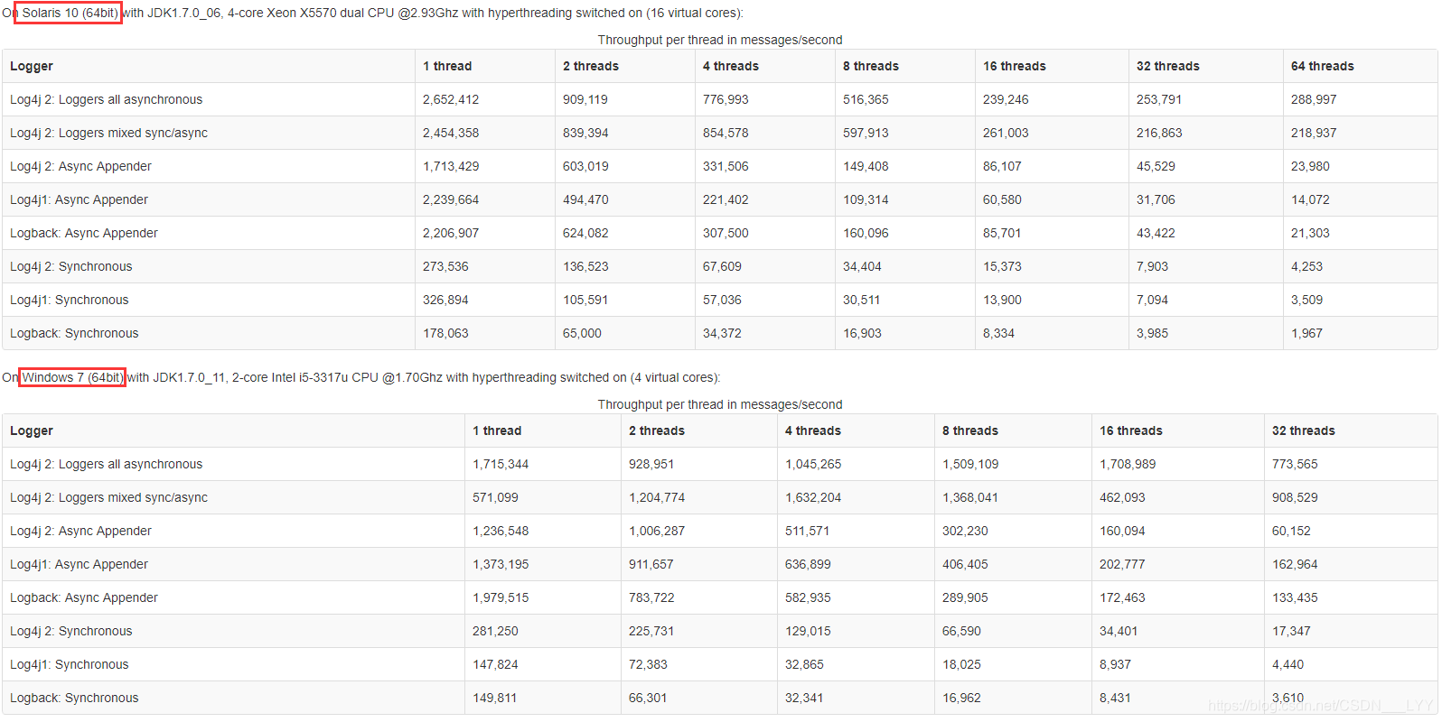Select the value 1,204,774

tap(657, 497)
